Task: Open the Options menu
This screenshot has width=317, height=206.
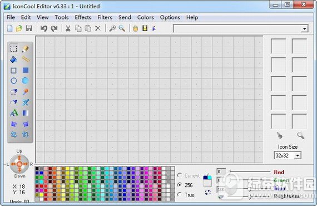Action: [170, 17]
